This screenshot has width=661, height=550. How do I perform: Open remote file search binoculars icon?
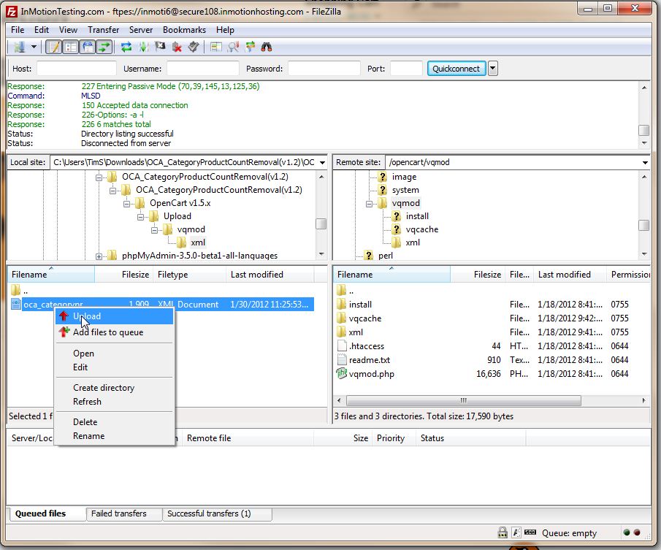click(x=267, y=47)
